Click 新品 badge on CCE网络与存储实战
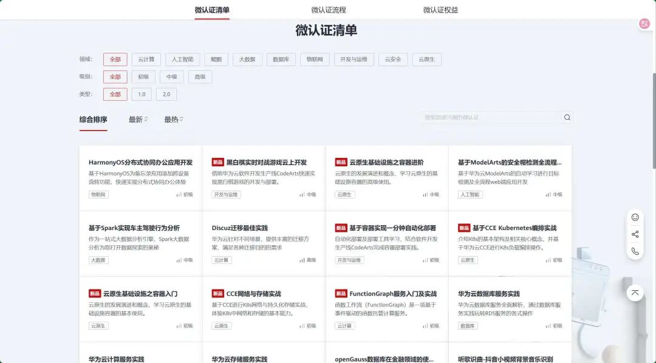656x363 pixels. 217,294
